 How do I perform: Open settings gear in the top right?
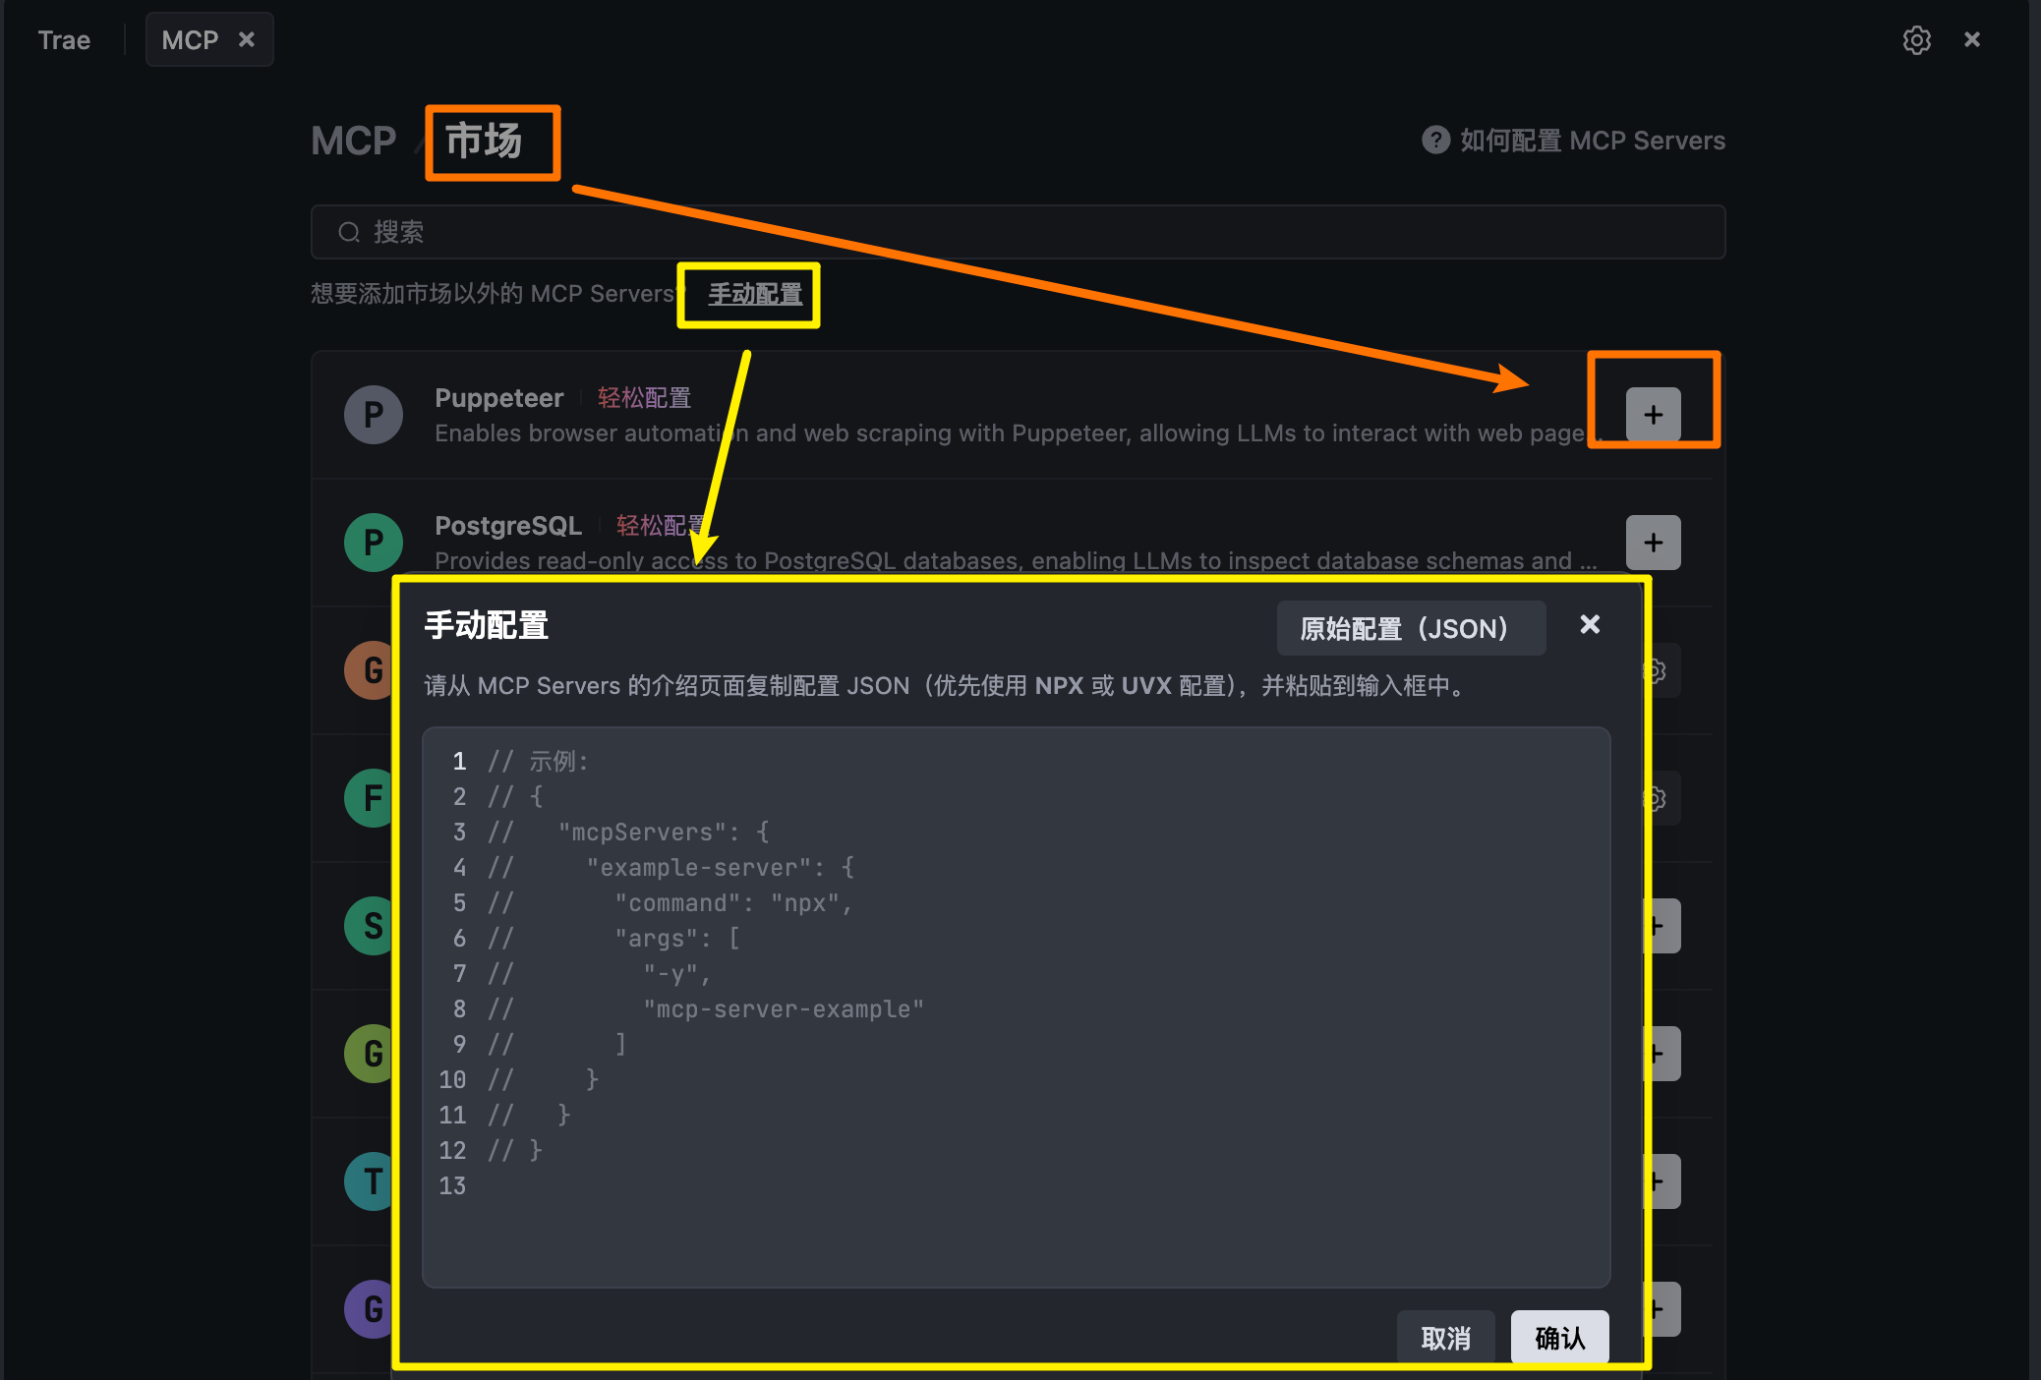pyautogui.click(x=1916, y=40)
